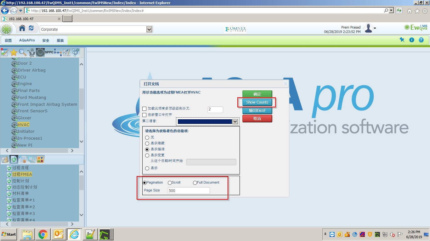430x241 pixels.
Task: Select the colored shapes tab icon
Action: 40,159
